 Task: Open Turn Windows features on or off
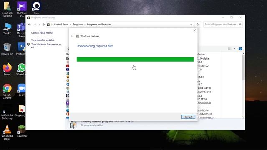click(46, 46)
